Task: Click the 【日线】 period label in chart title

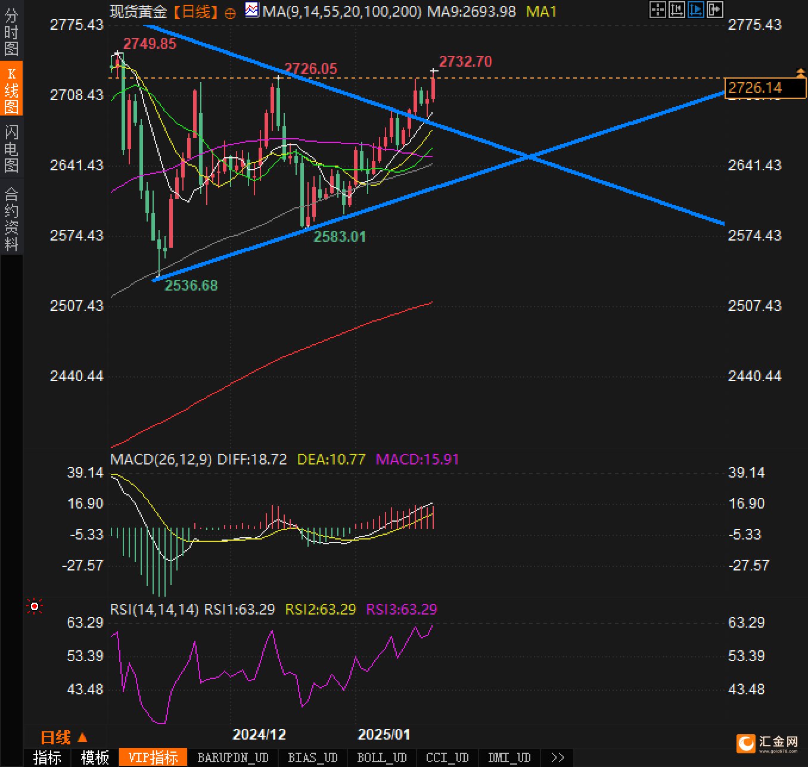Action: point(195,11)
